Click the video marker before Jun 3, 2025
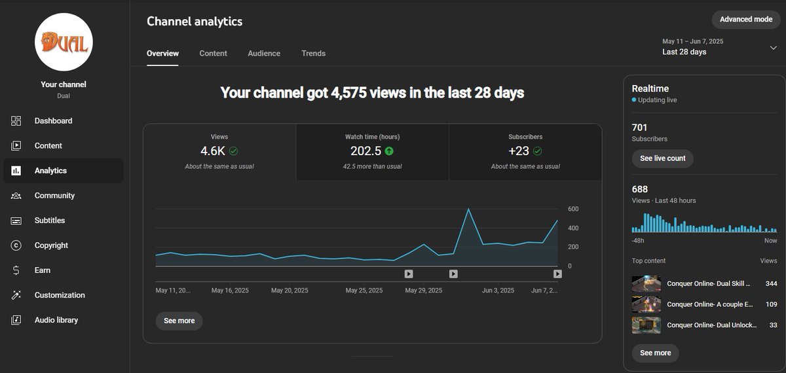The height and width of the screenshot is (373, 786). coord(453,274)
